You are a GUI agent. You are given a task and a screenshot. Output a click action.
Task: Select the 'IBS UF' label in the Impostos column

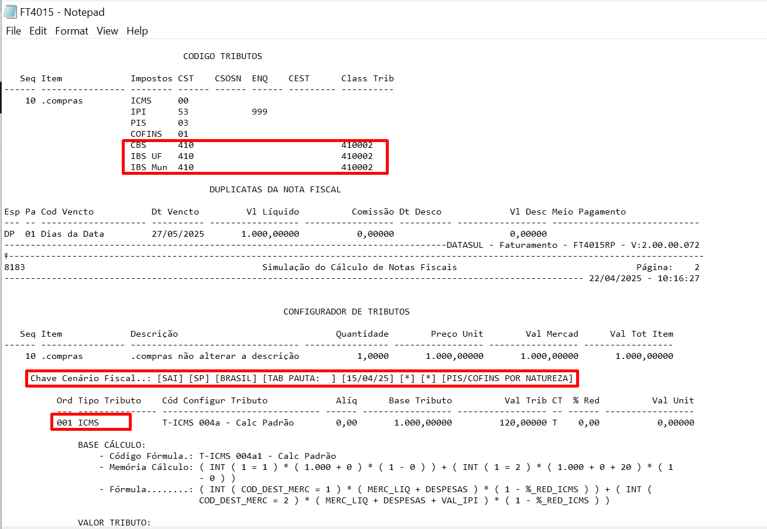pos(146,156)
